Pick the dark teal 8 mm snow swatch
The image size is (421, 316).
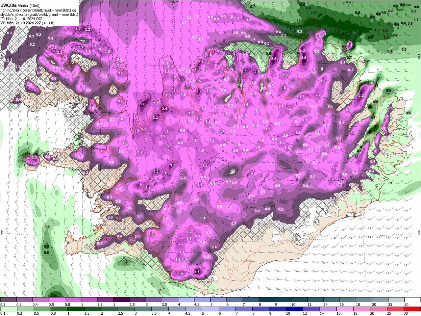click(267, 300)
